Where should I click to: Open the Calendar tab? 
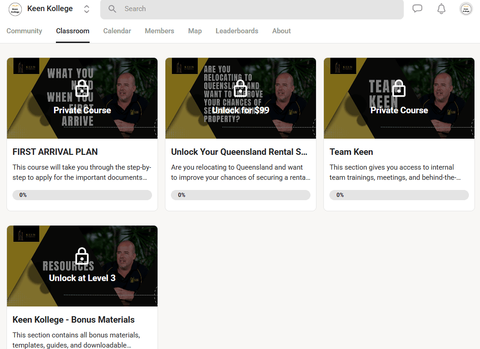point(117,31)
